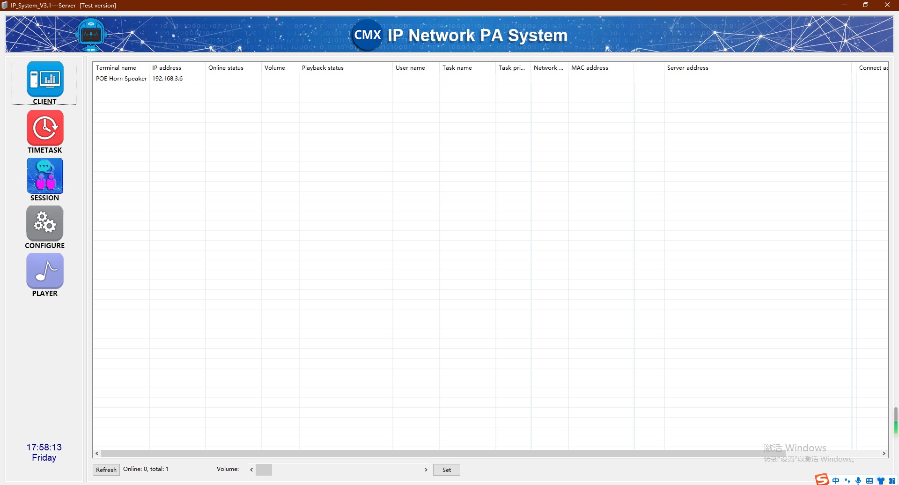Select the POE Horn Speaker row
The height and width of the screenshot is (485, 899).
(x=121, y=78)
